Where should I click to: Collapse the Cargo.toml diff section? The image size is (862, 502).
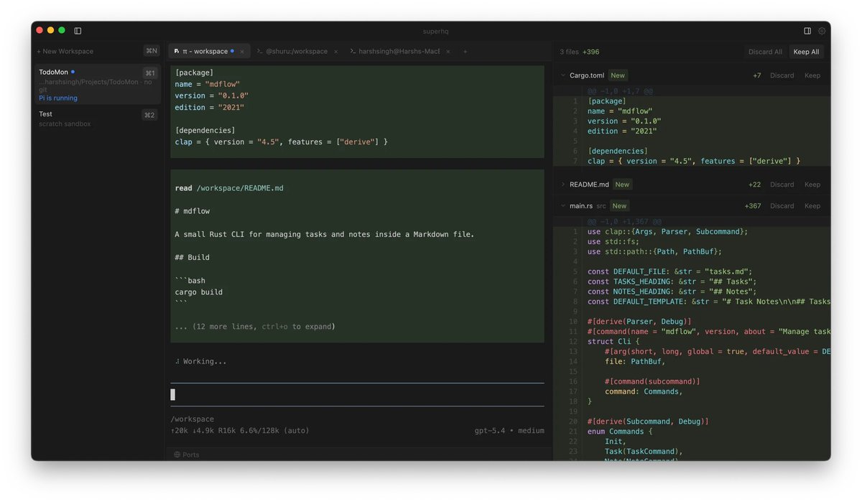tap(562, 75)
